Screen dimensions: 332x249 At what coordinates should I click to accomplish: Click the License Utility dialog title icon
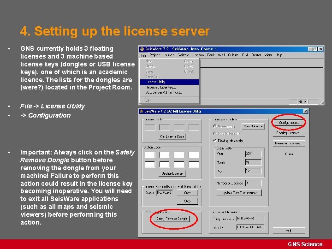pos(142,111)
